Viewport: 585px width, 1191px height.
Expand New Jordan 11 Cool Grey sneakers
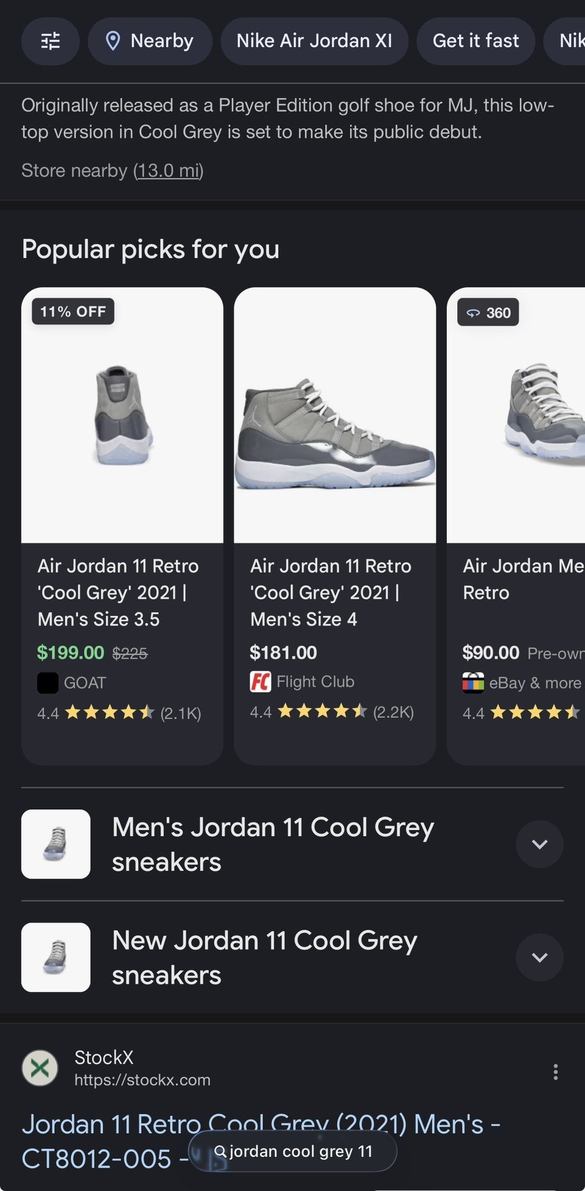539,957
